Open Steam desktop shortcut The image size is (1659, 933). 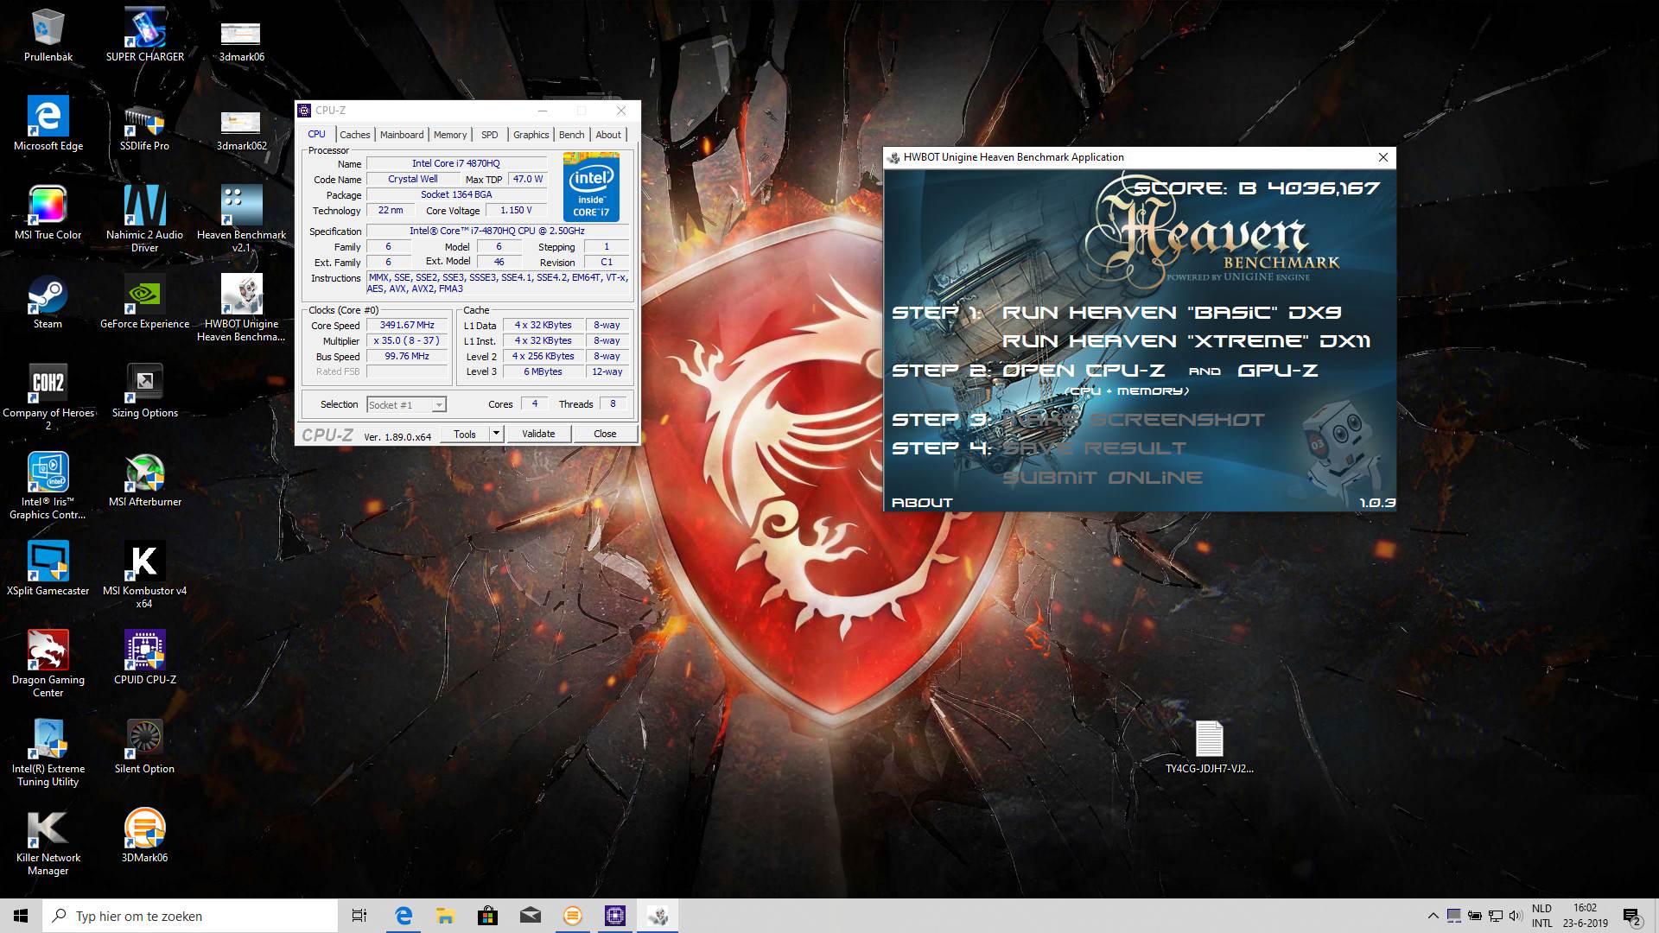click(x=48, y=302)
